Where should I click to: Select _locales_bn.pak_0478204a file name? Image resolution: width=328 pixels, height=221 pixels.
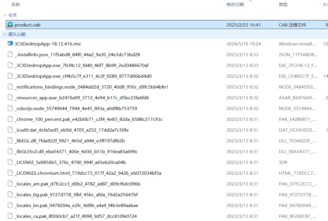76,206
